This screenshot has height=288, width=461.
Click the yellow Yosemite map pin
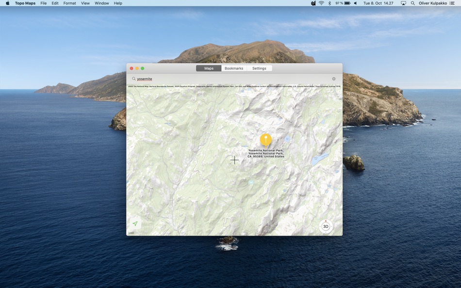[x=266, y=140]
